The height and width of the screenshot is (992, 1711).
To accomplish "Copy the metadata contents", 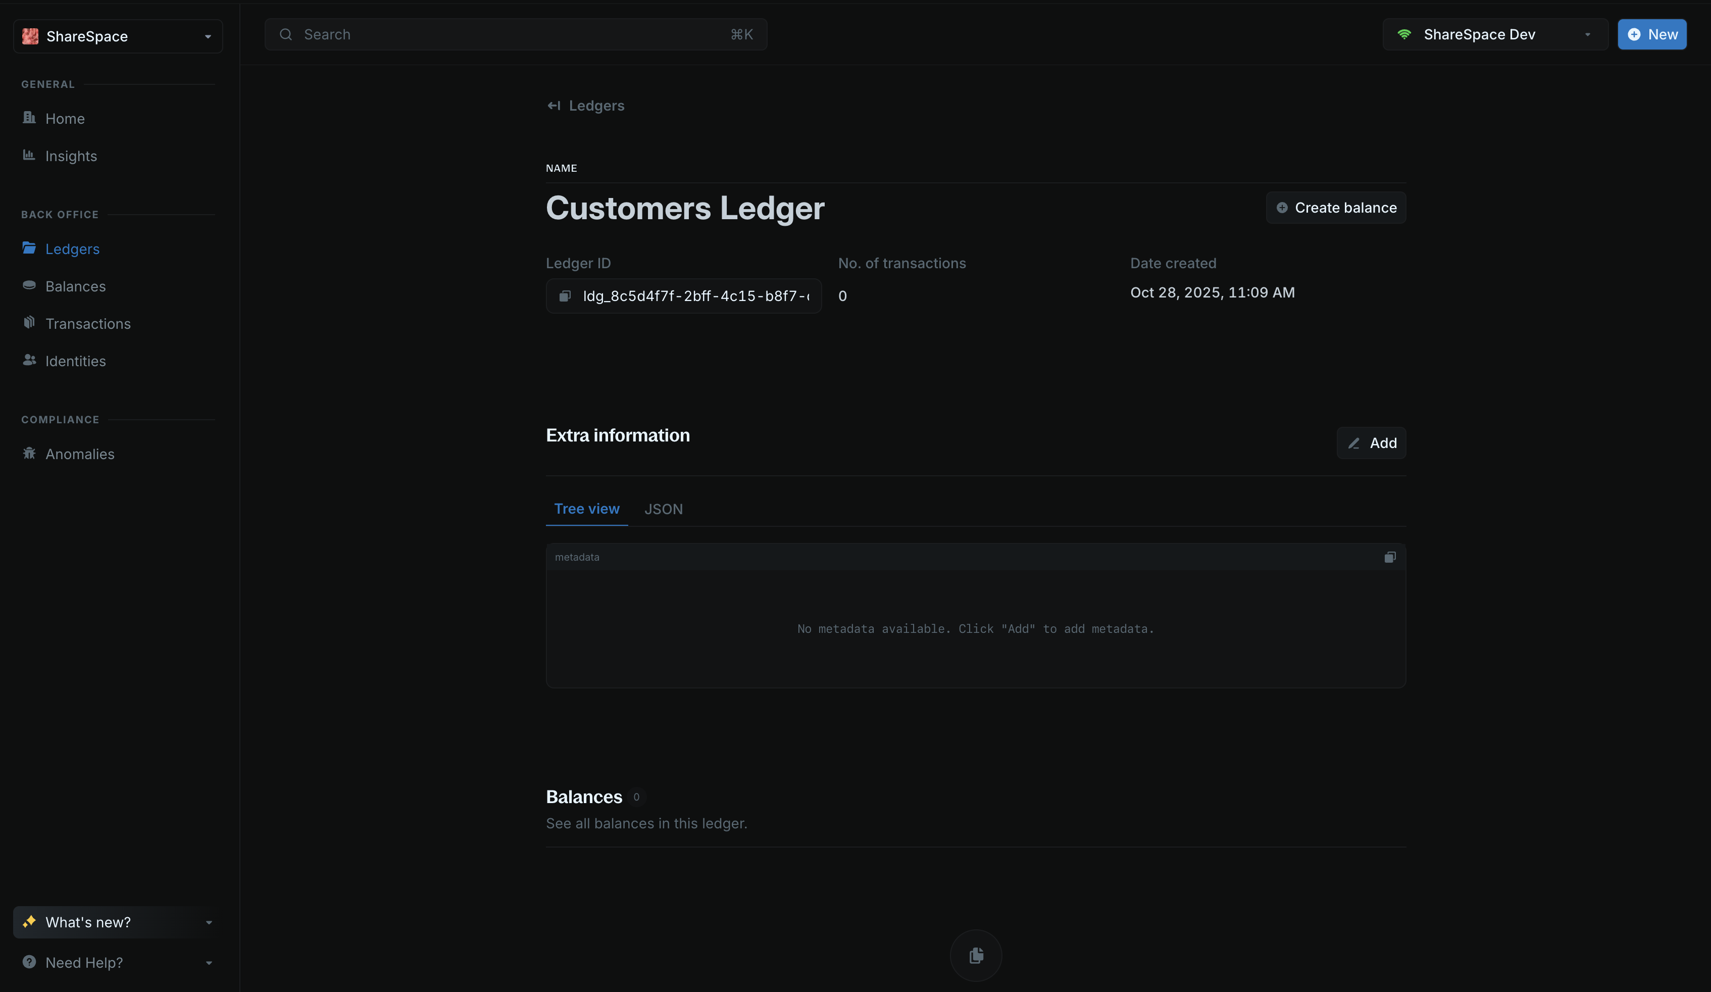I will click(1389, 557).
